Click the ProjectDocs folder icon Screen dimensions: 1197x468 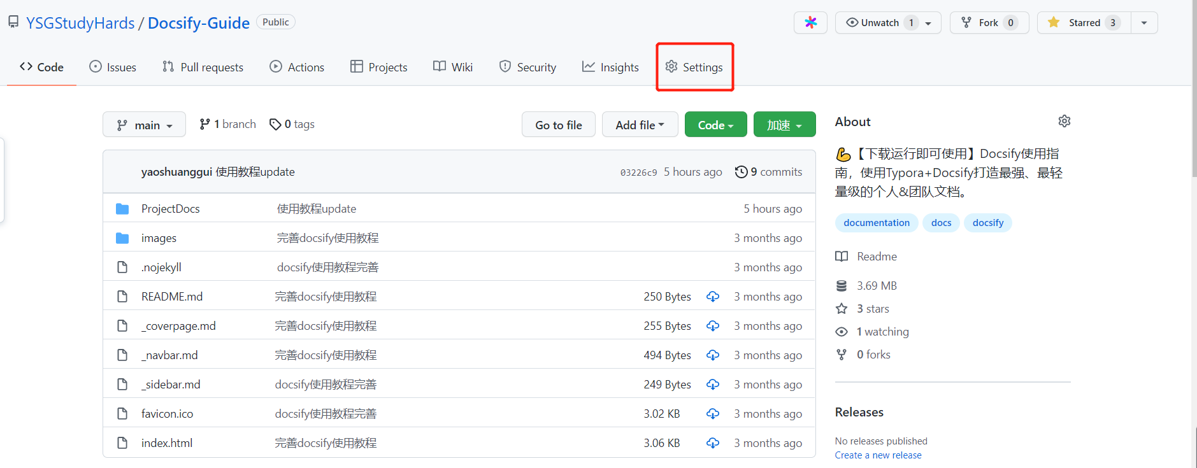pos(122,209)
